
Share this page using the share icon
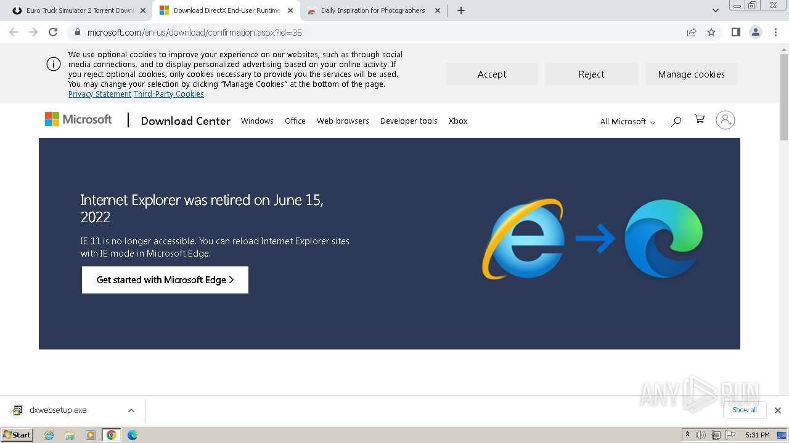[x=692, y=32]
